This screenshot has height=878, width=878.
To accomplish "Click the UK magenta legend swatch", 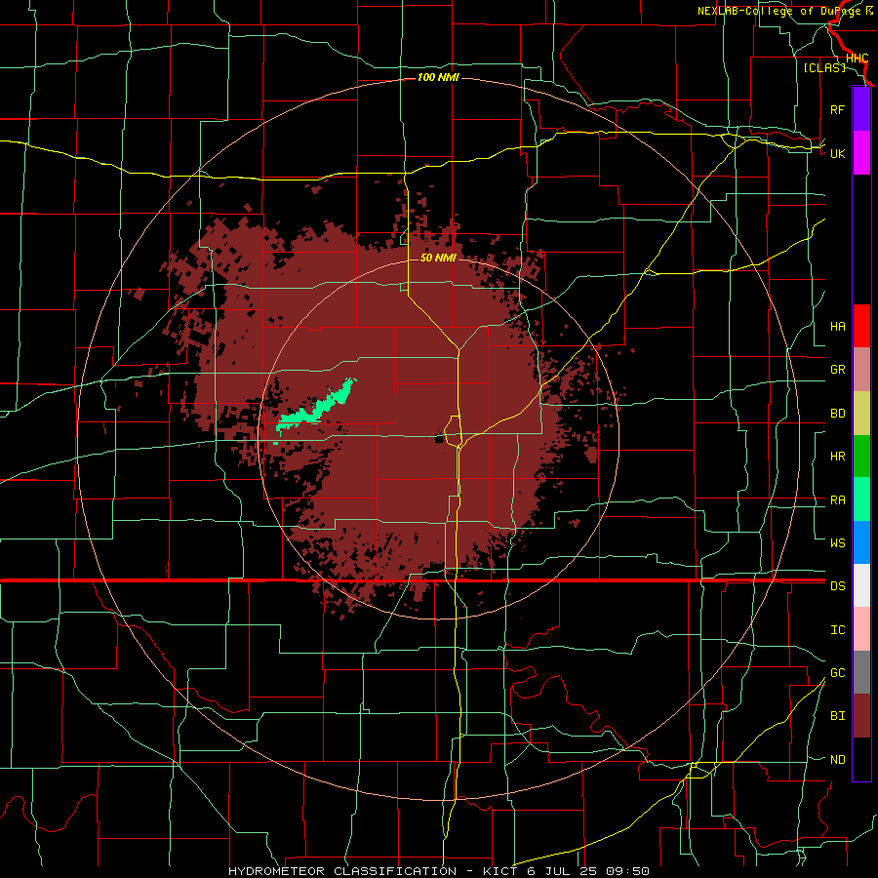I will 861,153.
